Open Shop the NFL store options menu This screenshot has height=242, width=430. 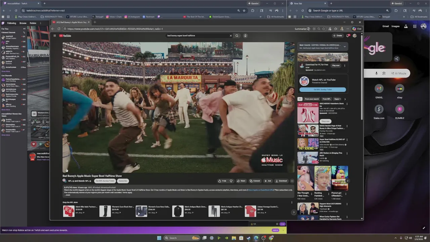click(292, 202)
